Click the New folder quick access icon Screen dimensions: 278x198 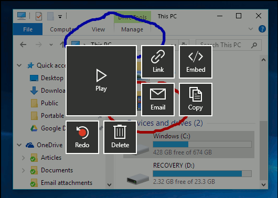tap(50, 16)
